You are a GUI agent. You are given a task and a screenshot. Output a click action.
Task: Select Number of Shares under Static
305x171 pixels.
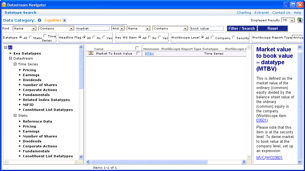coord(40,136)
